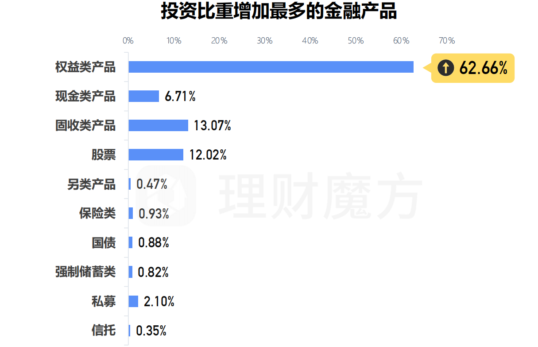
Task: Click the 现金类产品 category label
Action: pyautogui.click(x=85, y=96)
